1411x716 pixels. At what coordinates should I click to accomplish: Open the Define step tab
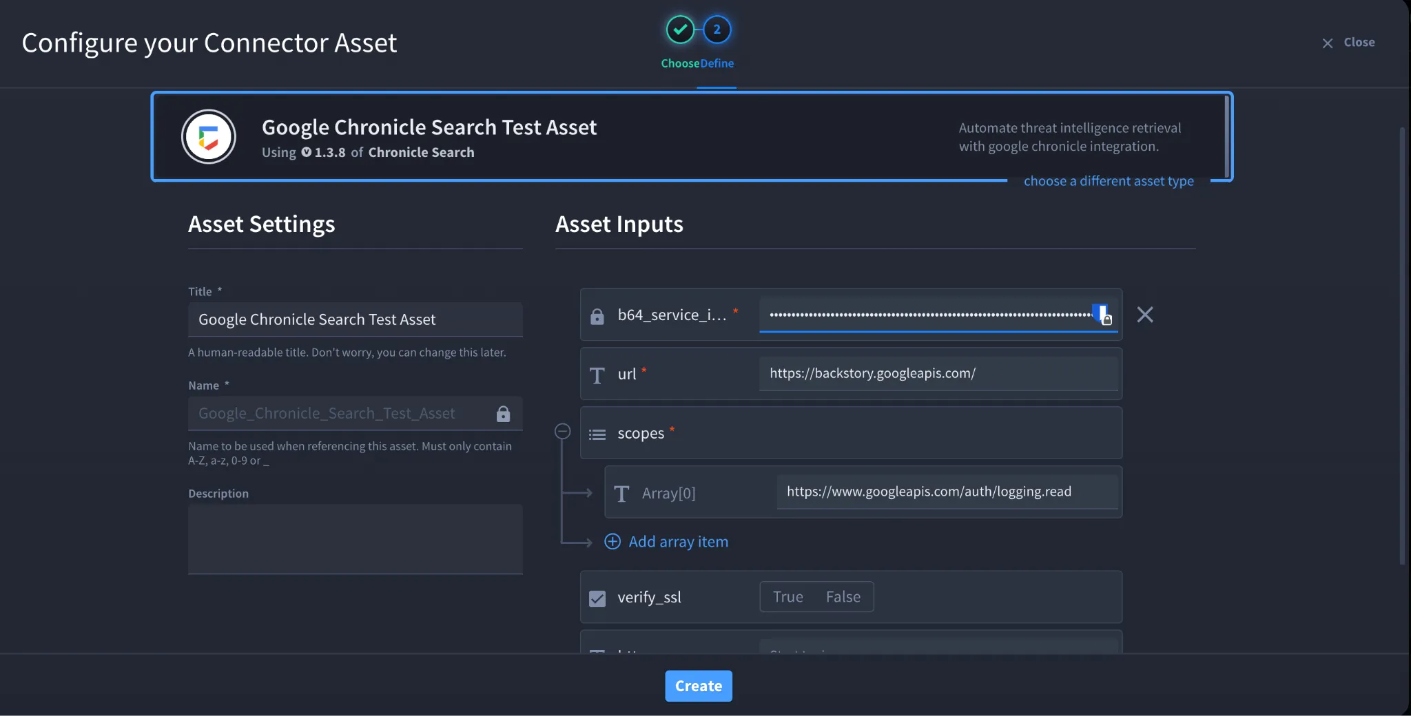click(x=717, y=63)
